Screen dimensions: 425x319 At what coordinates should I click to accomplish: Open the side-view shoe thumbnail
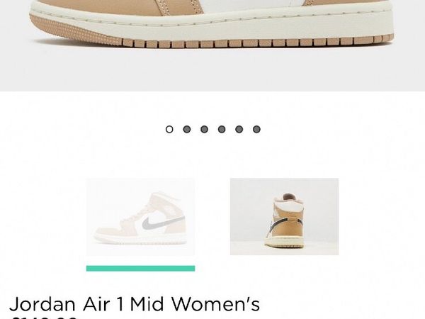(140, 217)
